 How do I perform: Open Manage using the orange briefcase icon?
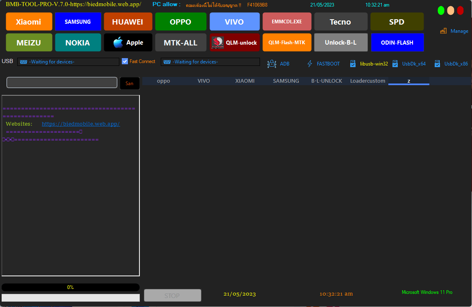pyautogui.click(x=443, y=31)
